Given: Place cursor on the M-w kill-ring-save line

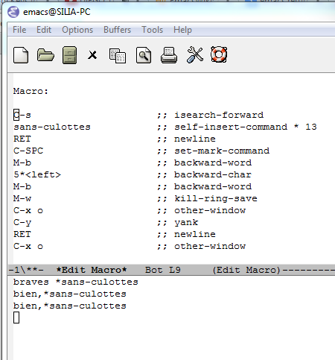Looking at the screenshot, I should 135,198.
